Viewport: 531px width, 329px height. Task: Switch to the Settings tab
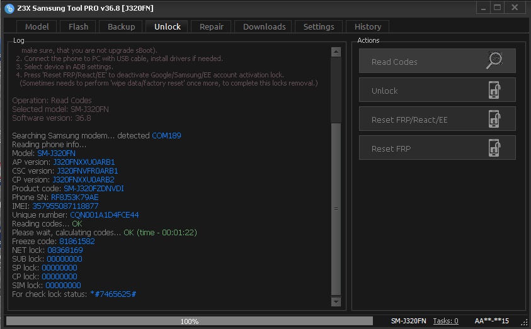tap(319, 26)
